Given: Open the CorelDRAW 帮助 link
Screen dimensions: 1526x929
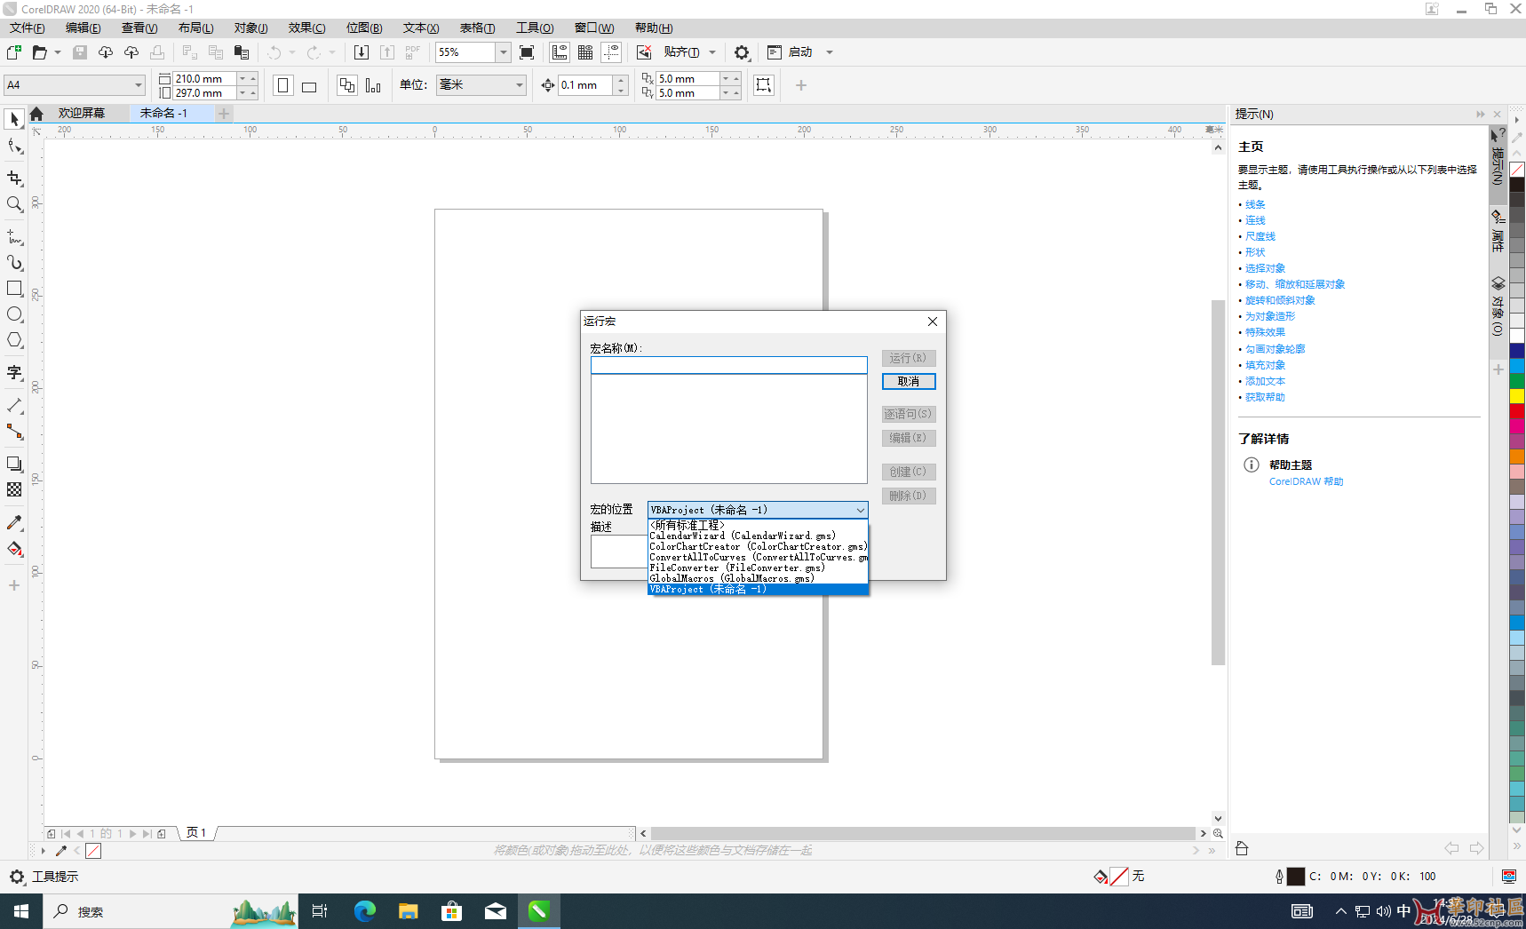Looking at the screenshot, I should (1306, 481).
